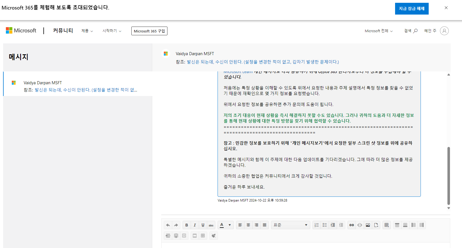Click the Vaidya Darpan MSFT name in header
This screenshot has width=462, height=248.
195,54
